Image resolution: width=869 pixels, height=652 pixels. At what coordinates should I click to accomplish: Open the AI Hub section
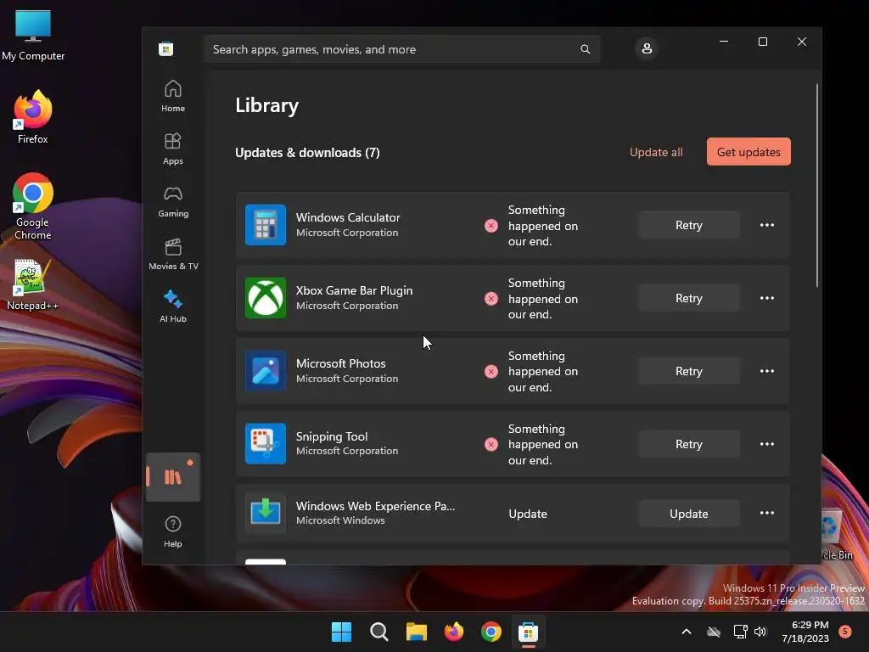coord(173,306)
